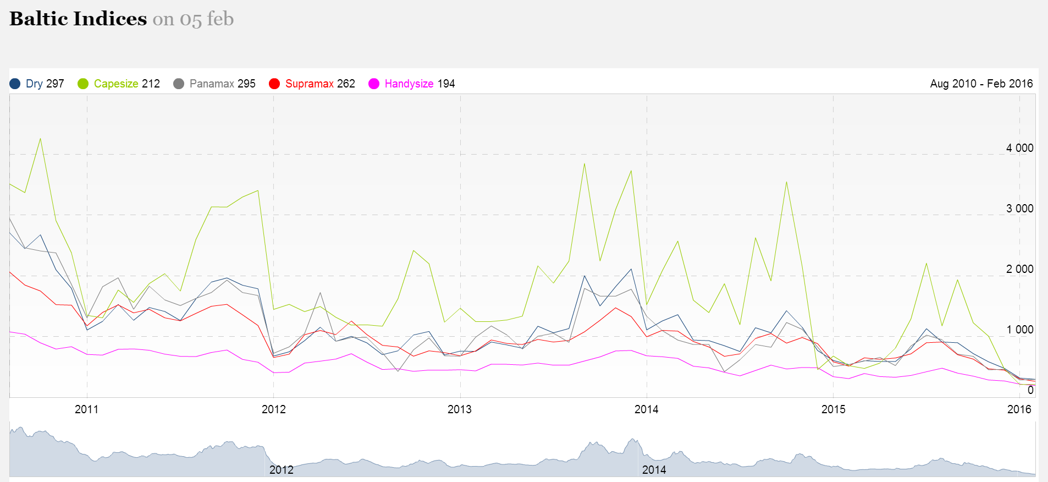The width and height of the screenshot is (1048, 482).
Task: Select the 2013 x-axis label
Action: [x=460, y=409]
